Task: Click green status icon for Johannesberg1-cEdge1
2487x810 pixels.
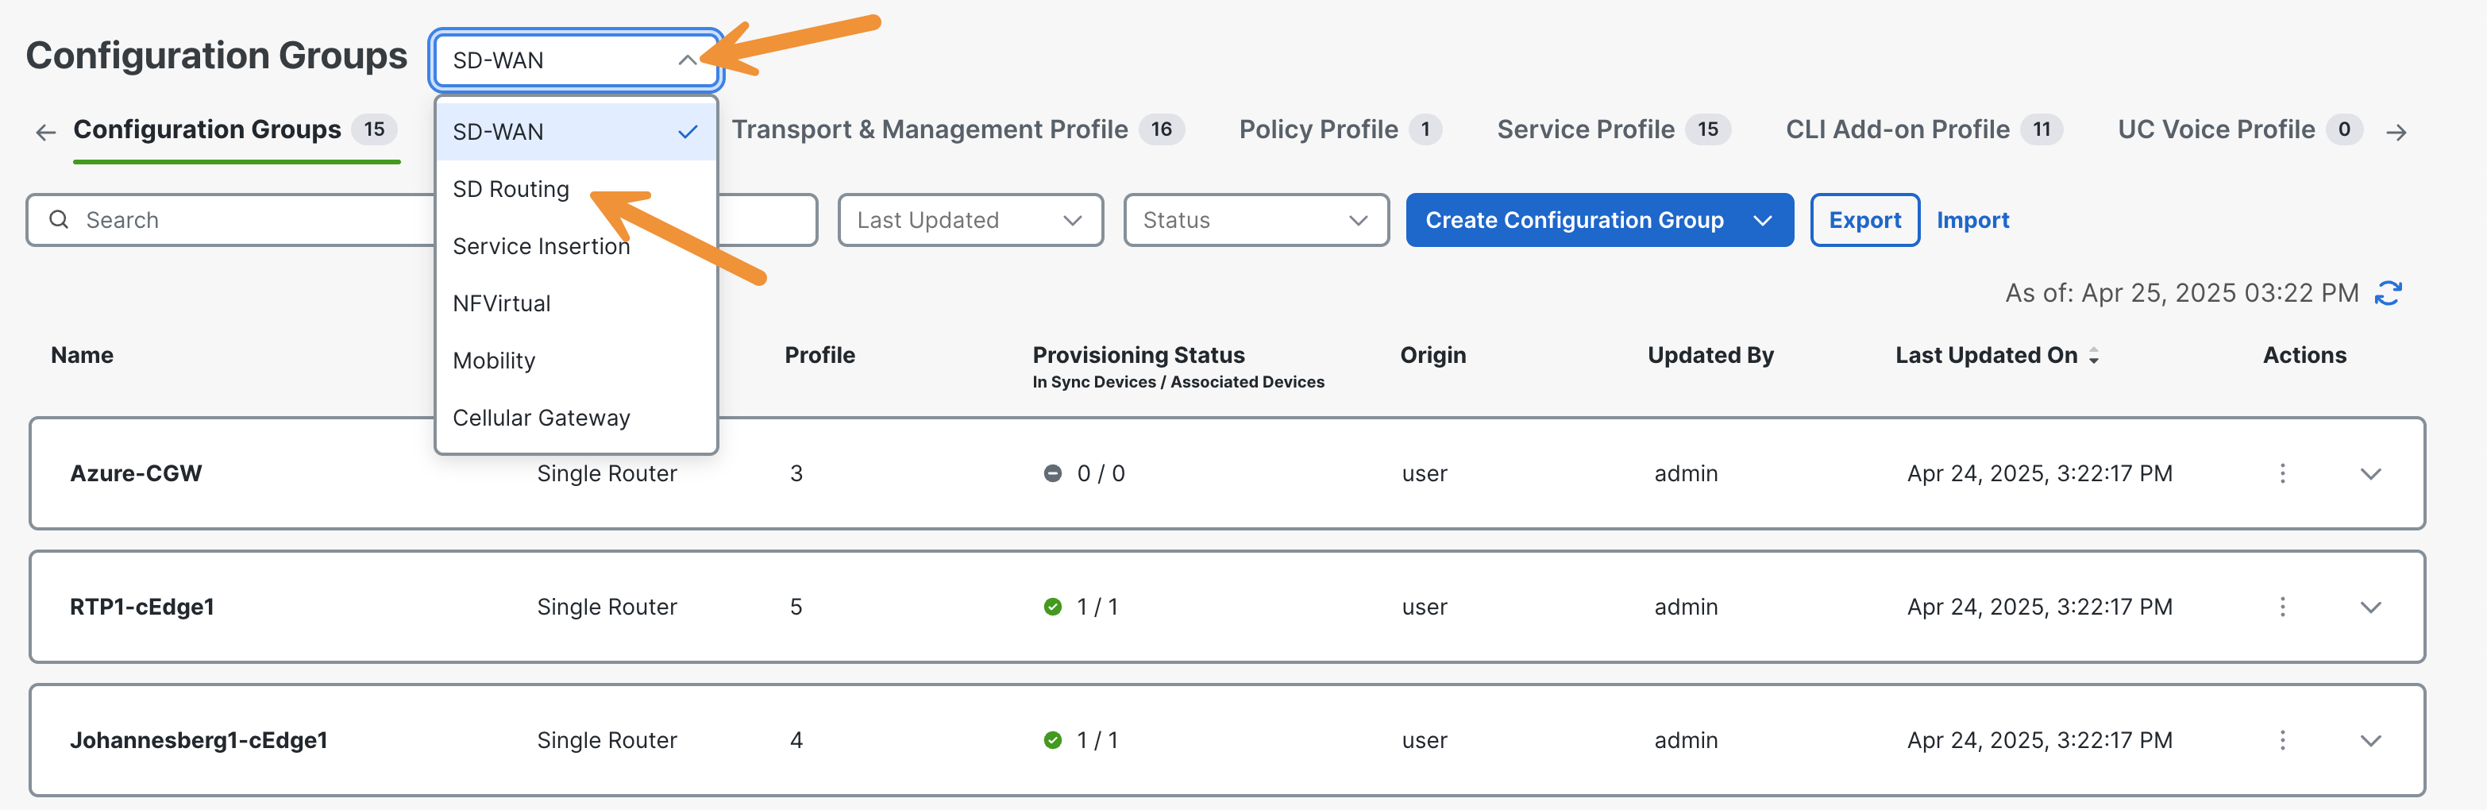Action: click(1052, 739)
